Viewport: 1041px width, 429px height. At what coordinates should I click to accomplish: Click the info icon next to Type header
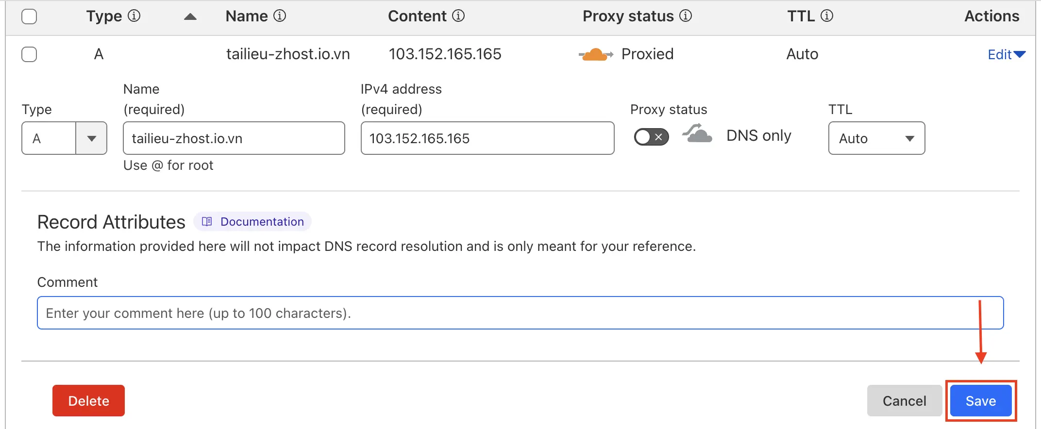134,16
